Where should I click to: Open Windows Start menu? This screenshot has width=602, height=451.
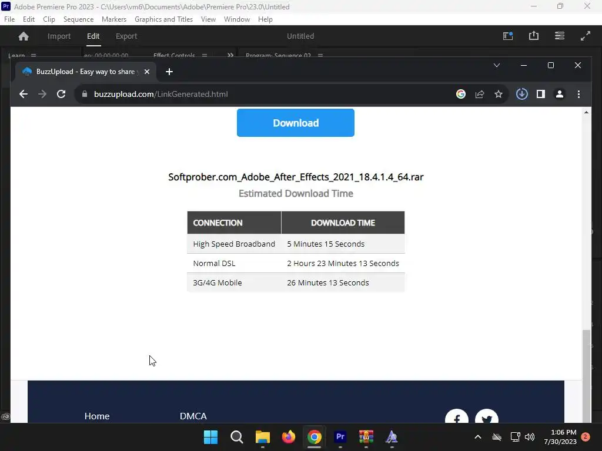pyautogui.click(x=210, y=437)
